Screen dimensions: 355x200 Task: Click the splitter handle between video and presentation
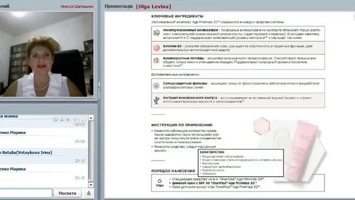pos(99,89)
